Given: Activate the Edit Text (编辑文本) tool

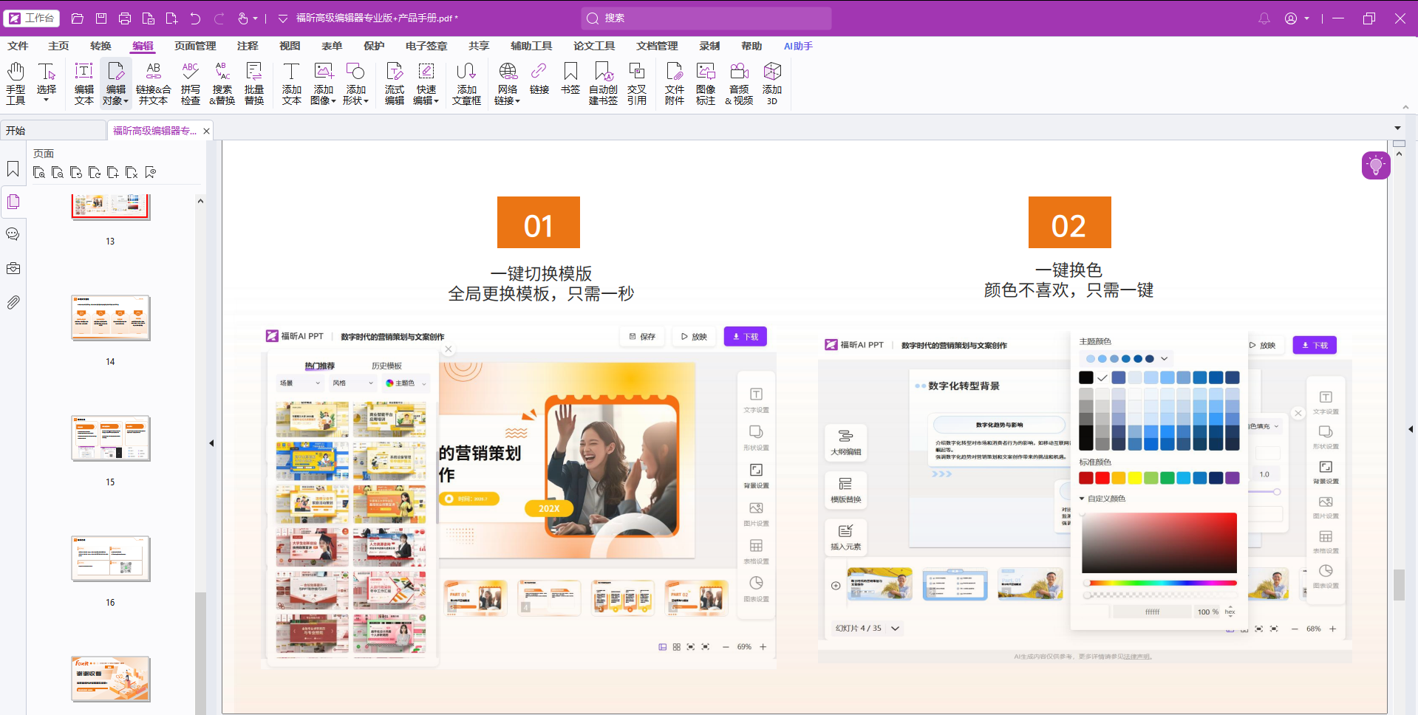Looking at the screenshot, I should pyautogui.click(x=84, y=83).
